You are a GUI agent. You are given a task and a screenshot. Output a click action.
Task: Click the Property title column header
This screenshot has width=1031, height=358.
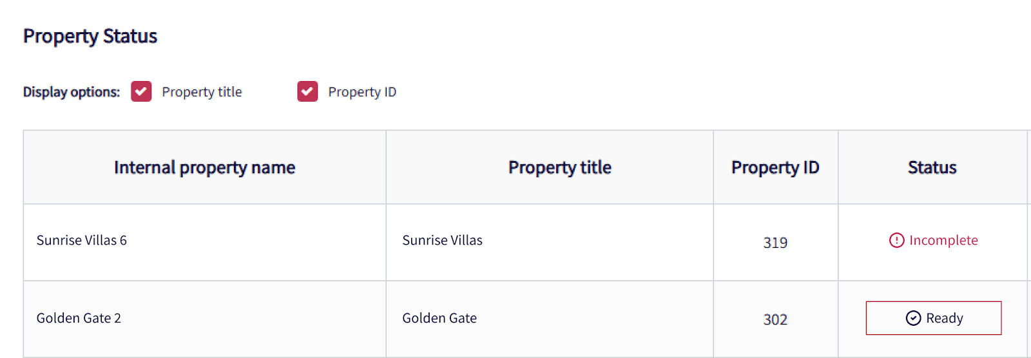pyautogui.click(x=559, y=167)
